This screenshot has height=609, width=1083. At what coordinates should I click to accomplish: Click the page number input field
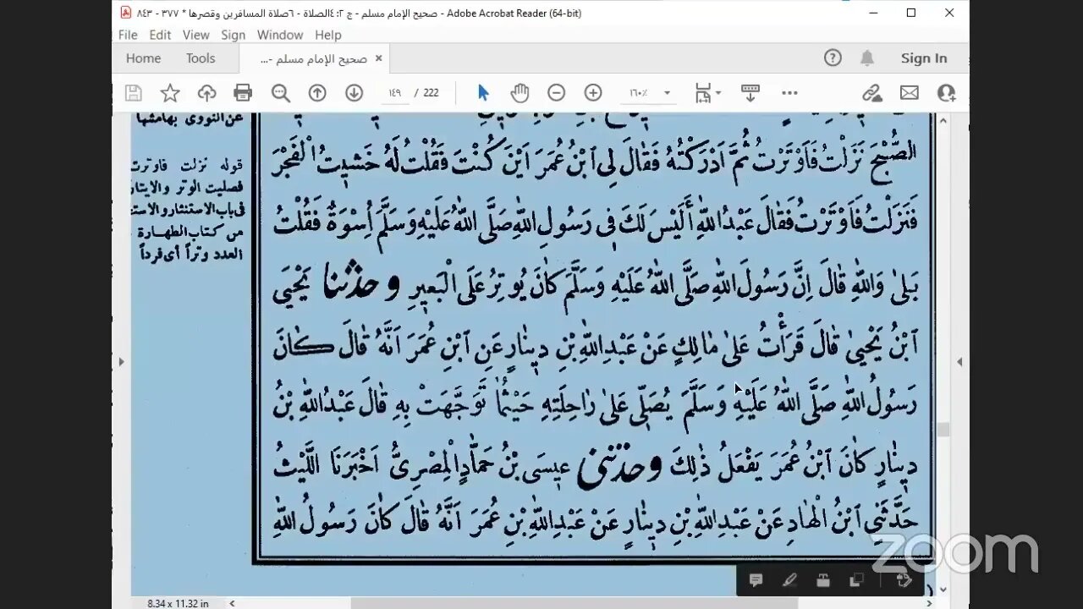pyautogui.click(x=395, y=93)
